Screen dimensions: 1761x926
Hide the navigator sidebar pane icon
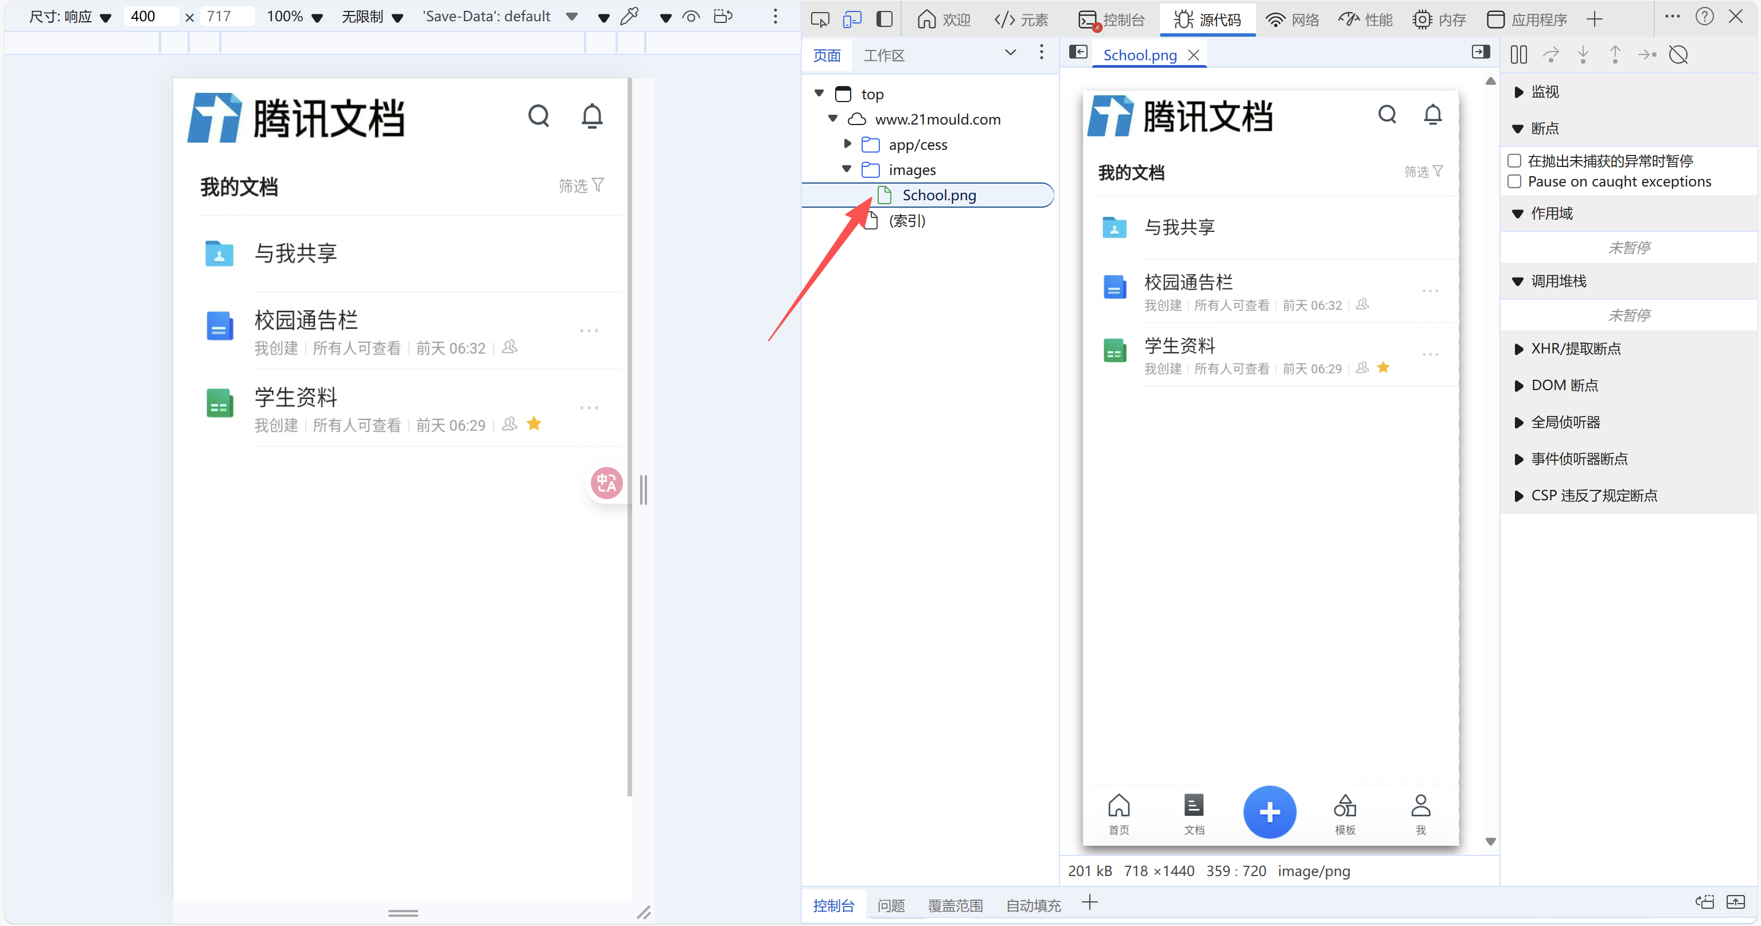pos(1078,53)
